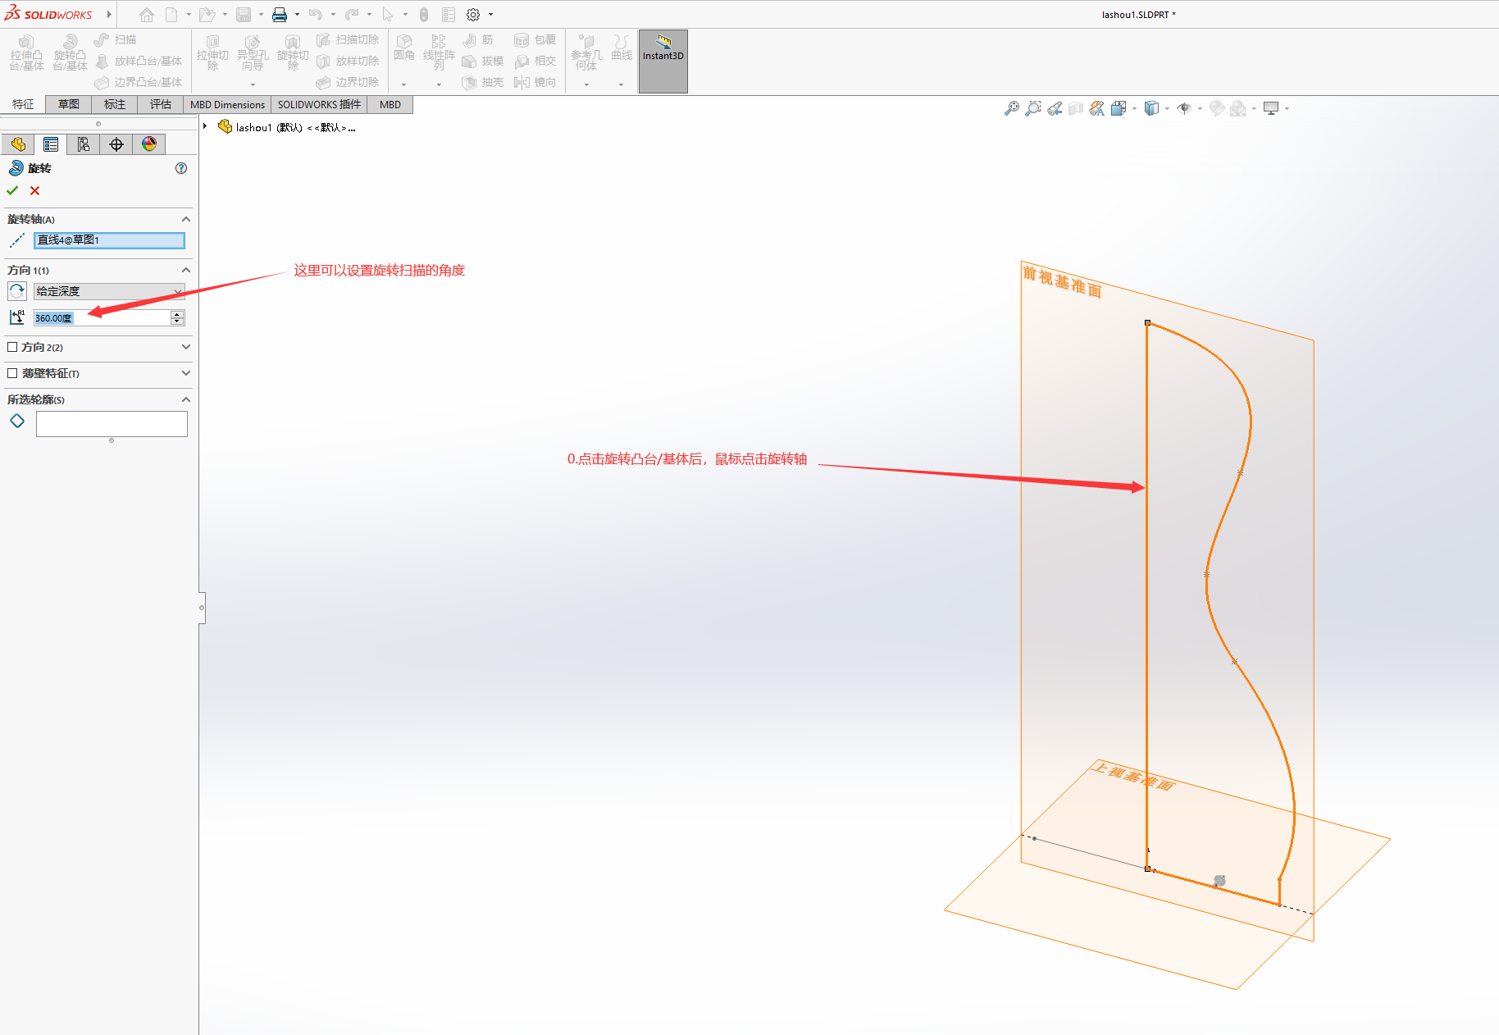Switch to the MBD tab

click(x=390, y=104)
